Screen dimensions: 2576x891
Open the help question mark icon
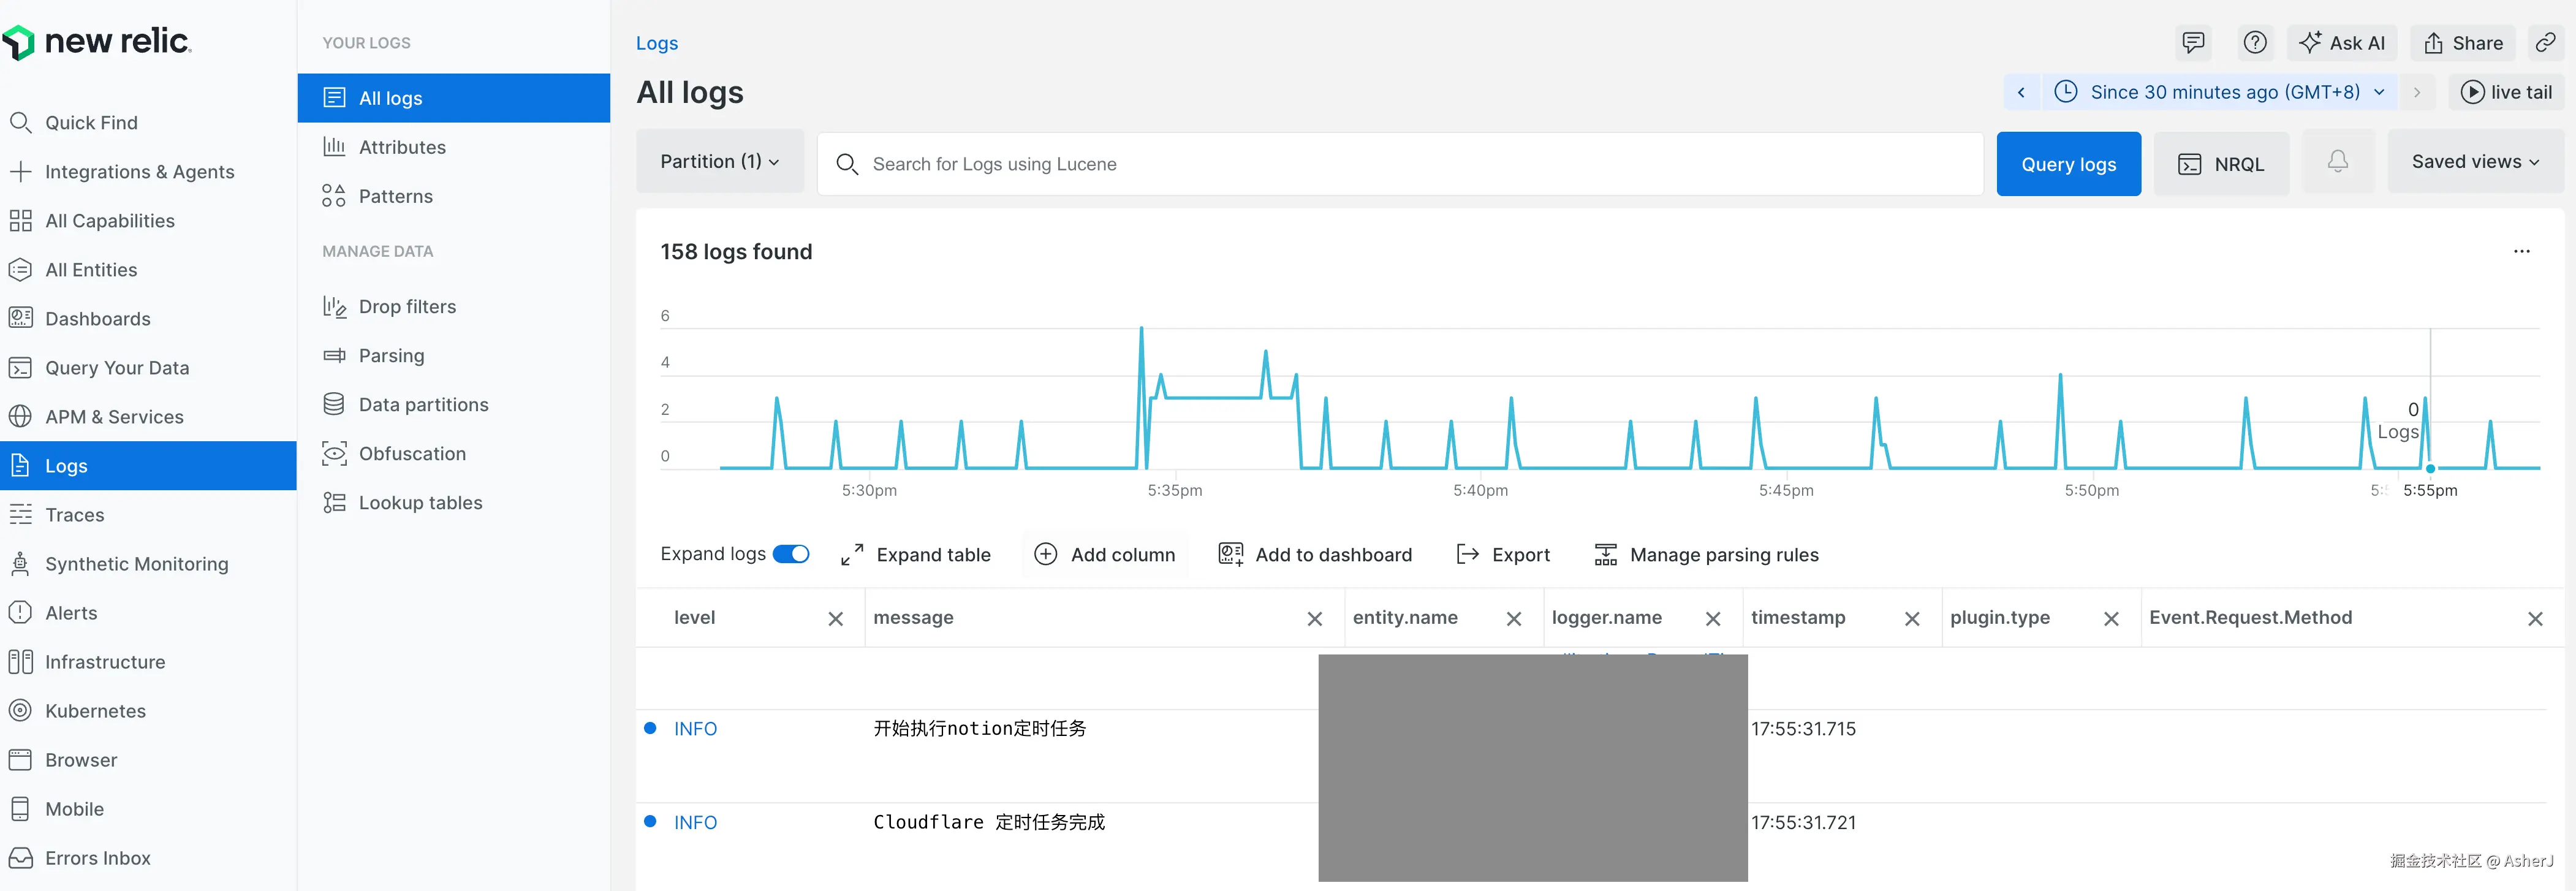[x=2254, y=43]
